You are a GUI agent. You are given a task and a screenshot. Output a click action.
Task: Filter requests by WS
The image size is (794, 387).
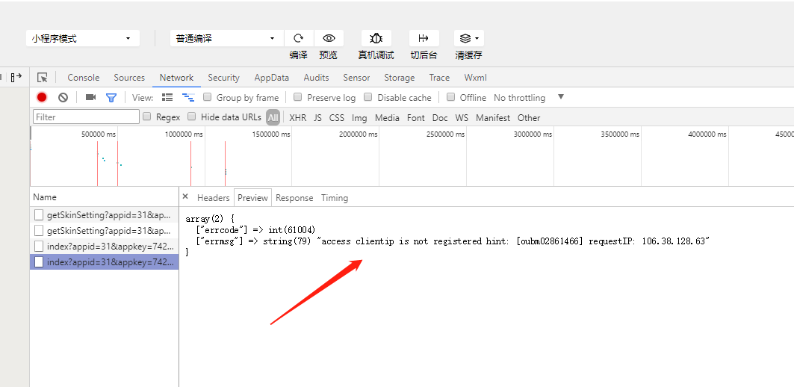click(x=462, y=117)
